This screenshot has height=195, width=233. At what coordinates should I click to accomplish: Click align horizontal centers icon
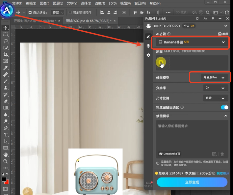pyautogui.click(x=109, y=13)
